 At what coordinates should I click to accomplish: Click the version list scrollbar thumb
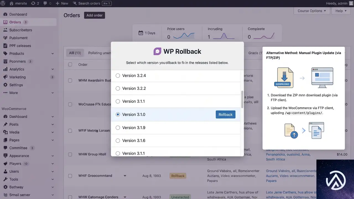(242, 99)
